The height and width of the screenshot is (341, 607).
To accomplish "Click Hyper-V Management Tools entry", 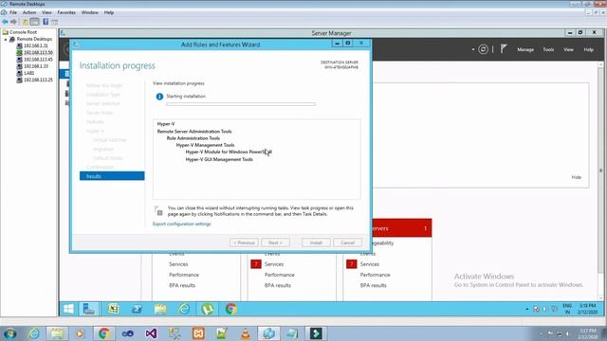I will [205, 145].
